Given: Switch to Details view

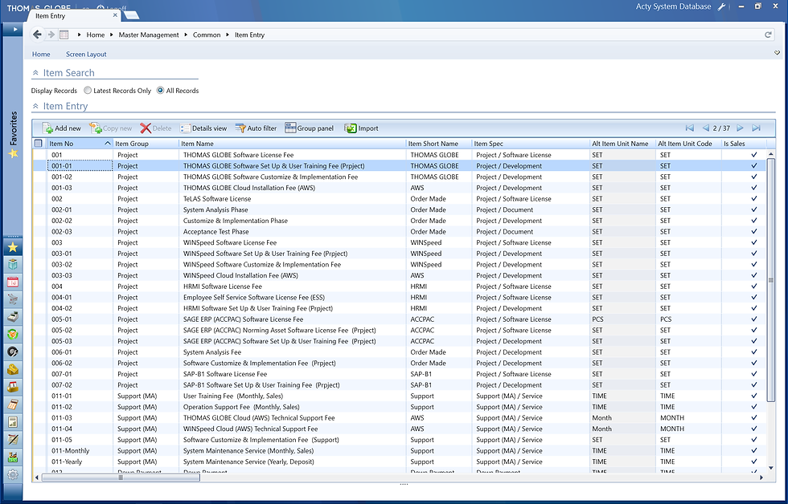Looking at the screenshot, I should 185,128.
